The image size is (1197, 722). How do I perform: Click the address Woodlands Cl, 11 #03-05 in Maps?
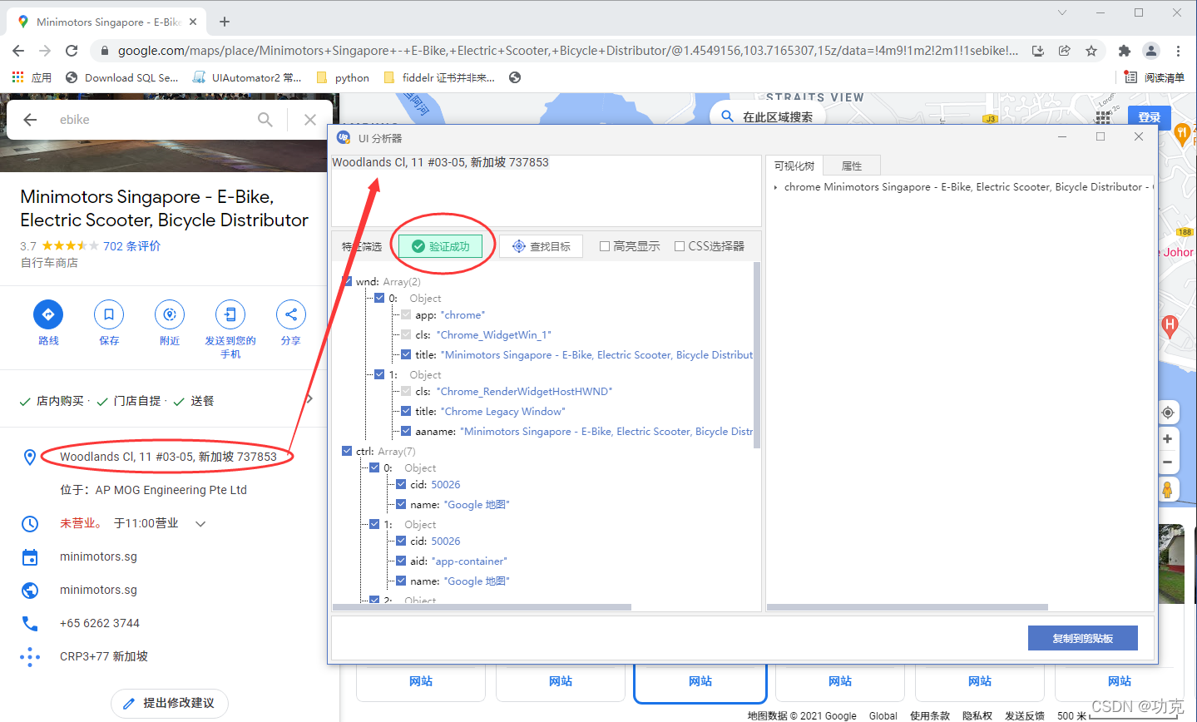[x=168, y=457]
